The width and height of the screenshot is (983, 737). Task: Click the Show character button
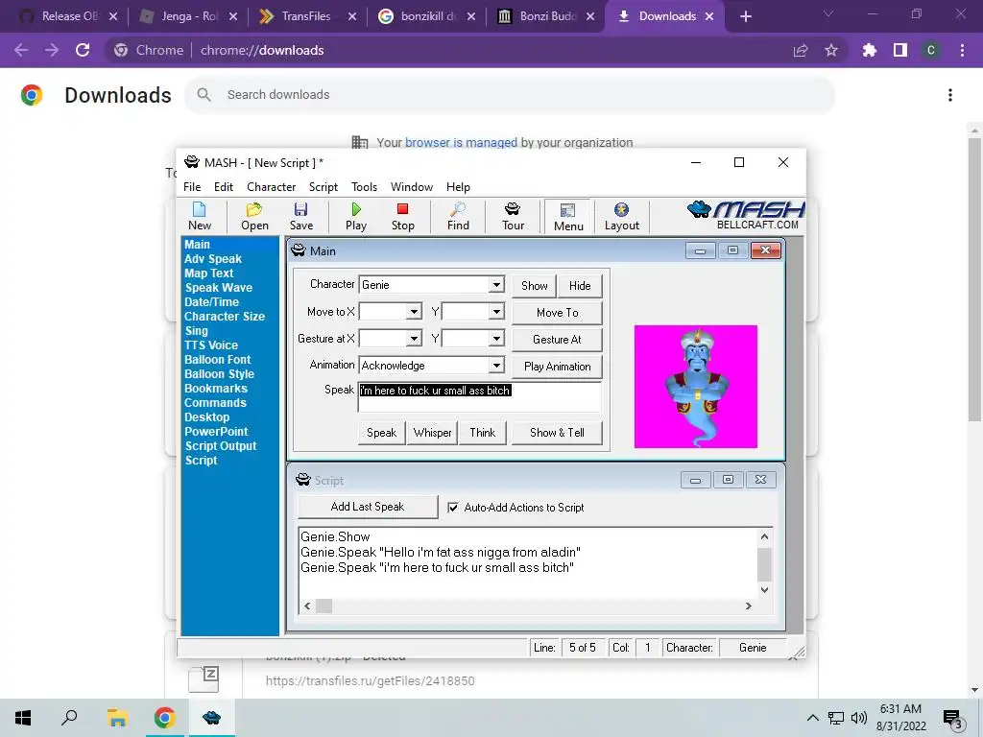coord(534,286)
